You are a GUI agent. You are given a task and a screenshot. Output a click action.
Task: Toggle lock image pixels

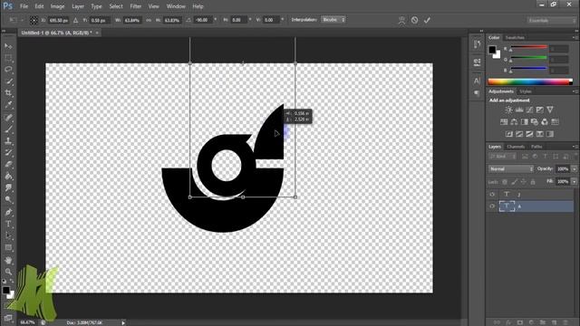pyautogui.click(x=515, y=181)
